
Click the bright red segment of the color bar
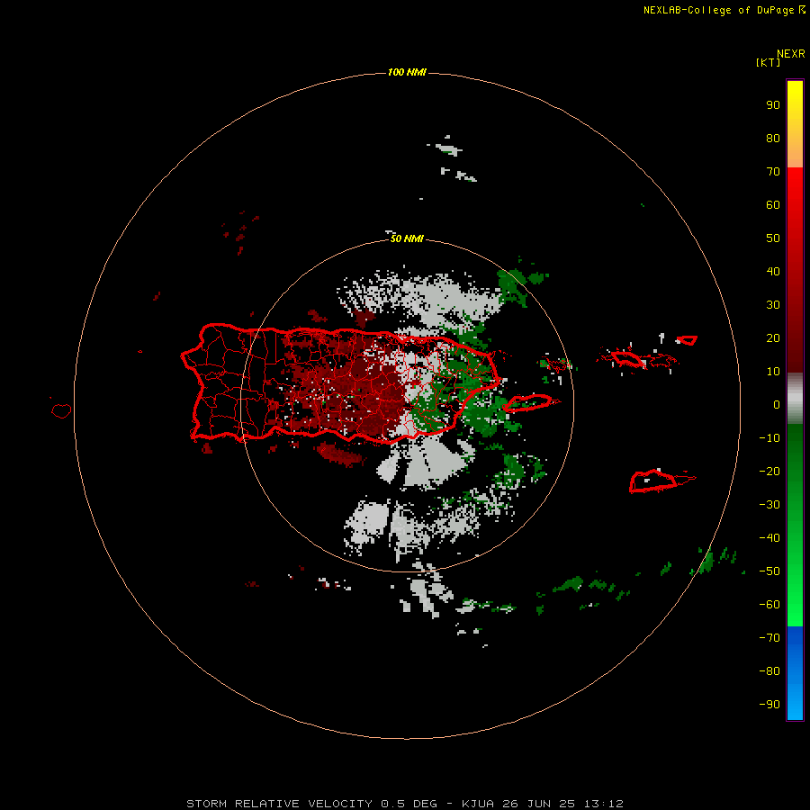795,270
